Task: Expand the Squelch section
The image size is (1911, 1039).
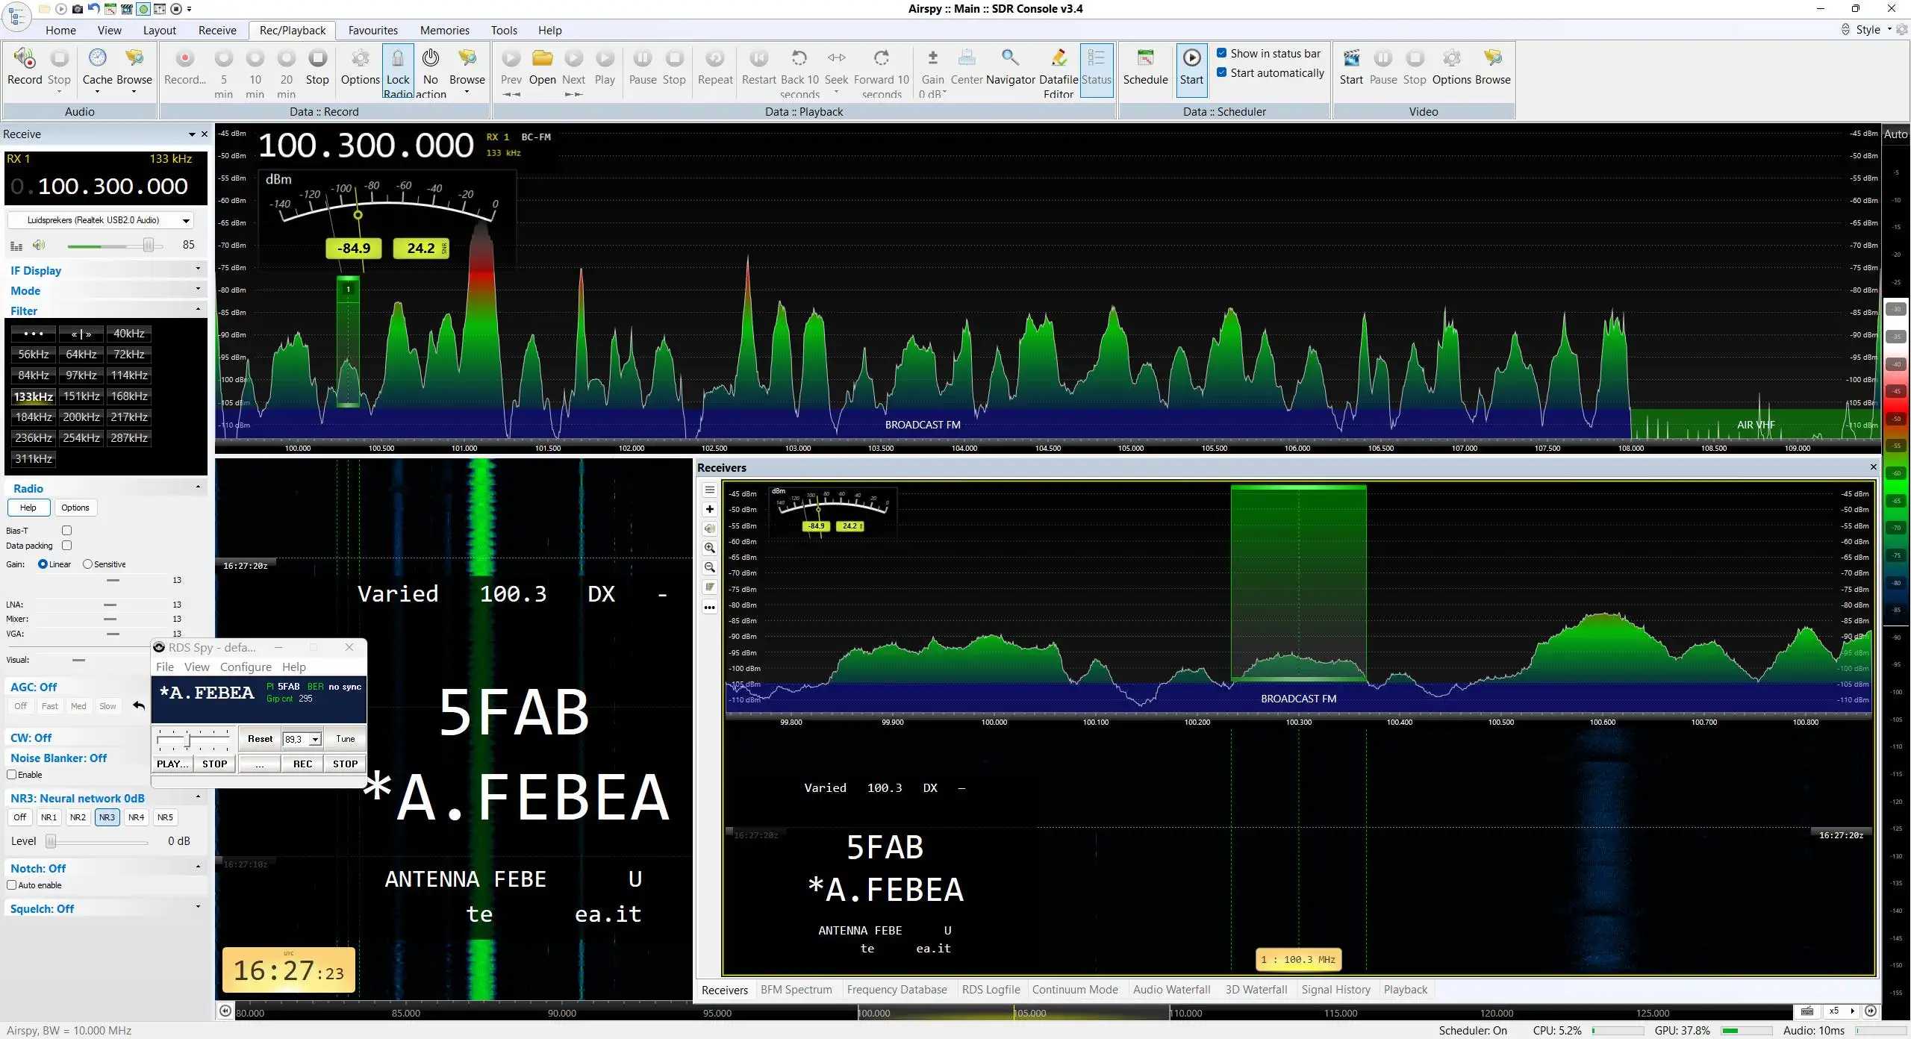Action: (x=105, y=908)
